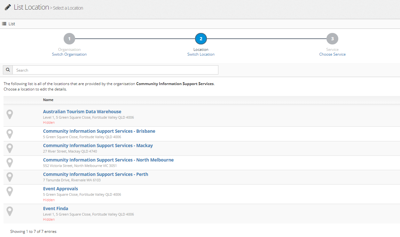Click the magnifying glass search icon
The height and width of the screenshot is (237, 400).
click(8, 70)
